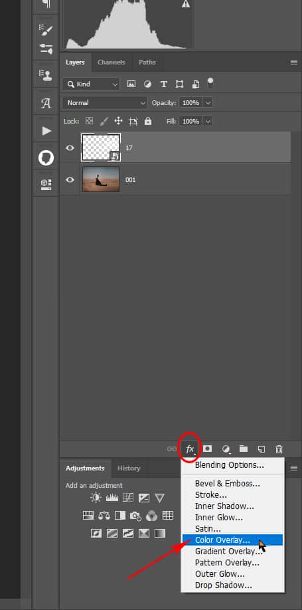Viewport: 302px width, 610px height.
Task: Choose Color Overlay layer style
Action: coord(232,540)
